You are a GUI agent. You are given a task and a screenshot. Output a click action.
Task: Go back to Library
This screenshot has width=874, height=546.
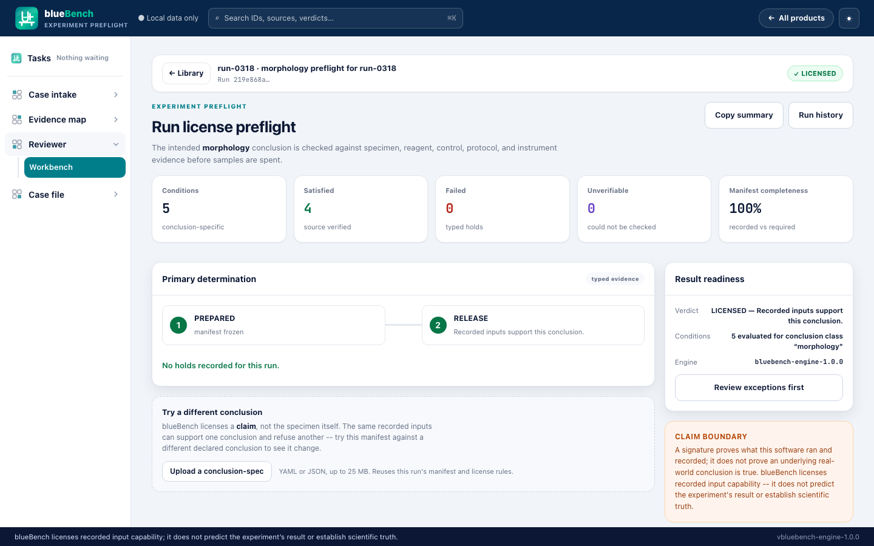pyautogui.click(x=186, y=73)
